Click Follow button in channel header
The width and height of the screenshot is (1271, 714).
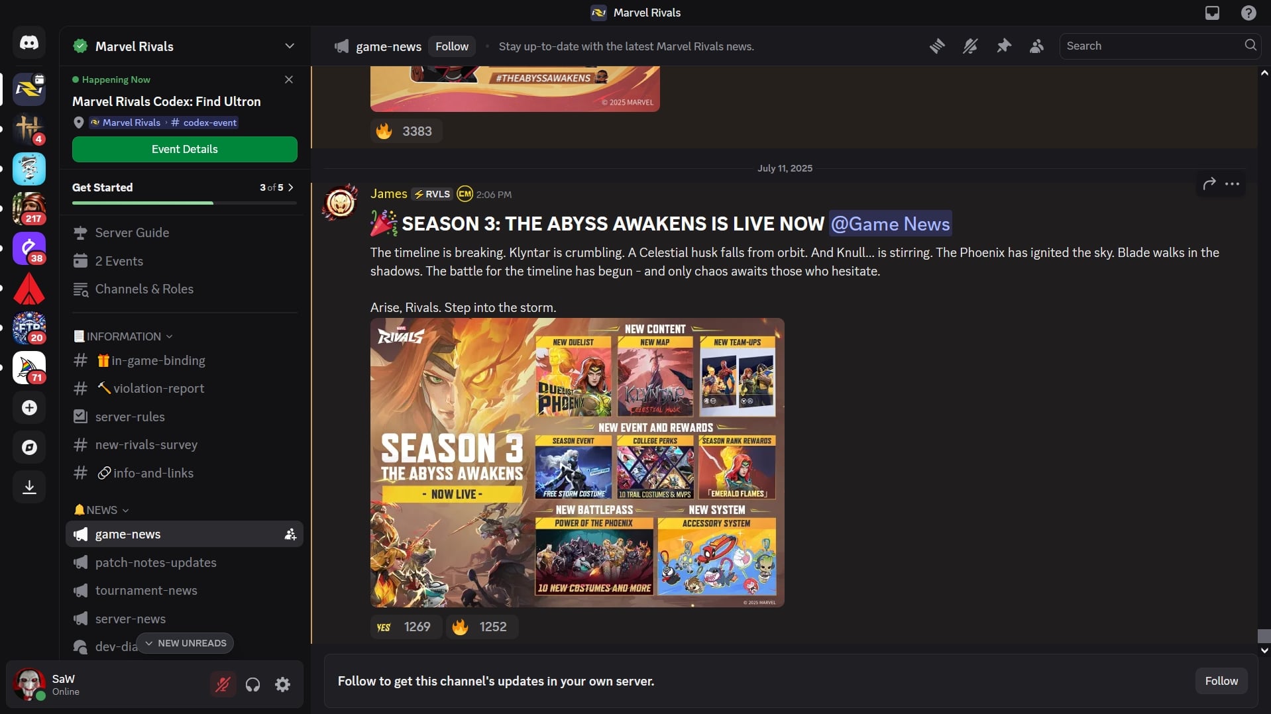[x=452, y=46]
